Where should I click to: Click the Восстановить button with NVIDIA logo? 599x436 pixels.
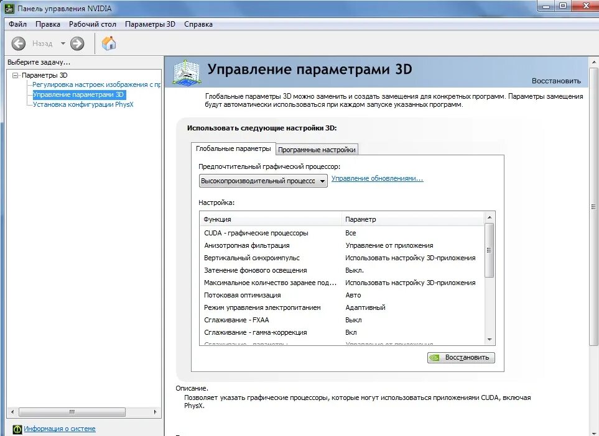(x=461, y=357)
